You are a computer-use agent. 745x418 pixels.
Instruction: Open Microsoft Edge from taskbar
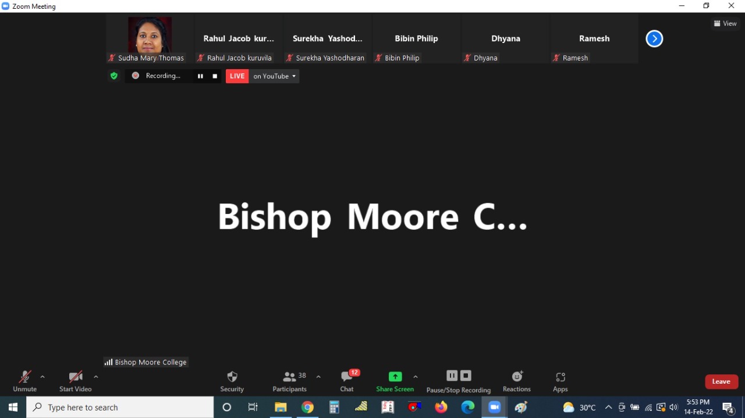click(x=468, y=407)
